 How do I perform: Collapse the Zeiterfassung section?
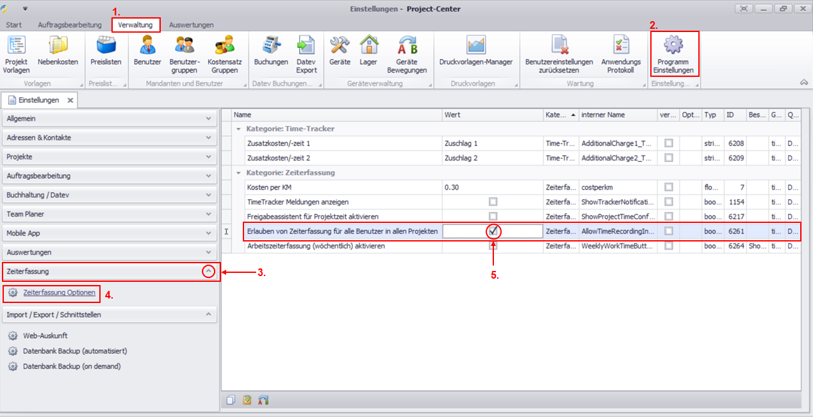[208, 272]
